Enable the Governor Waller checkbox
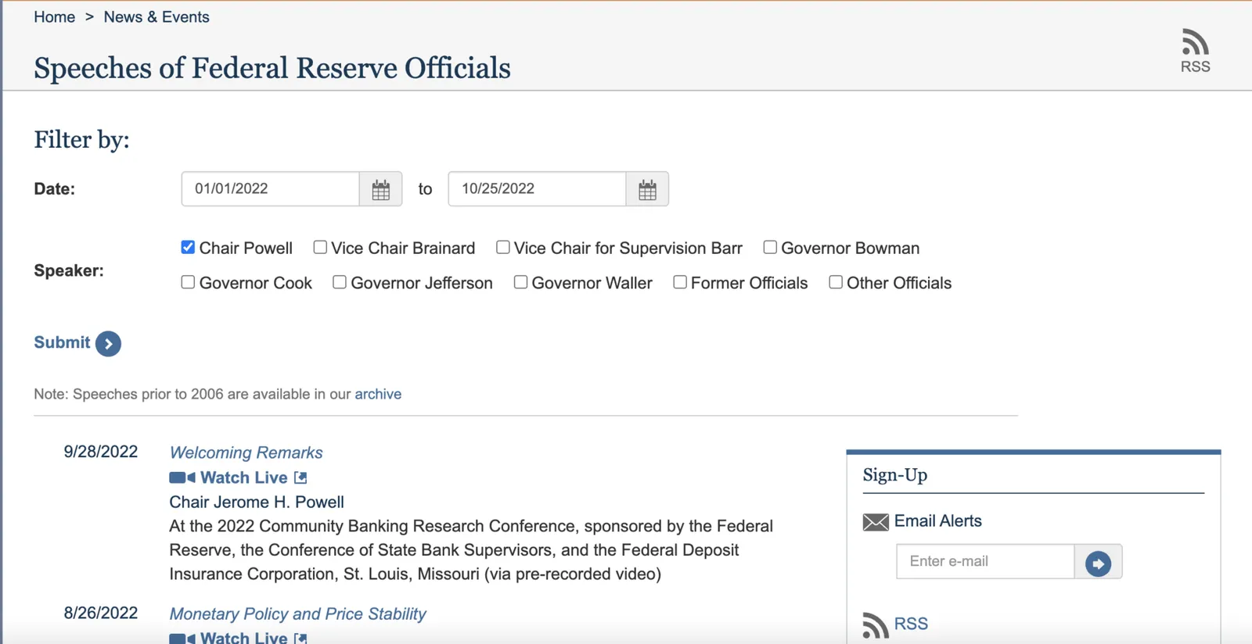 520,282
